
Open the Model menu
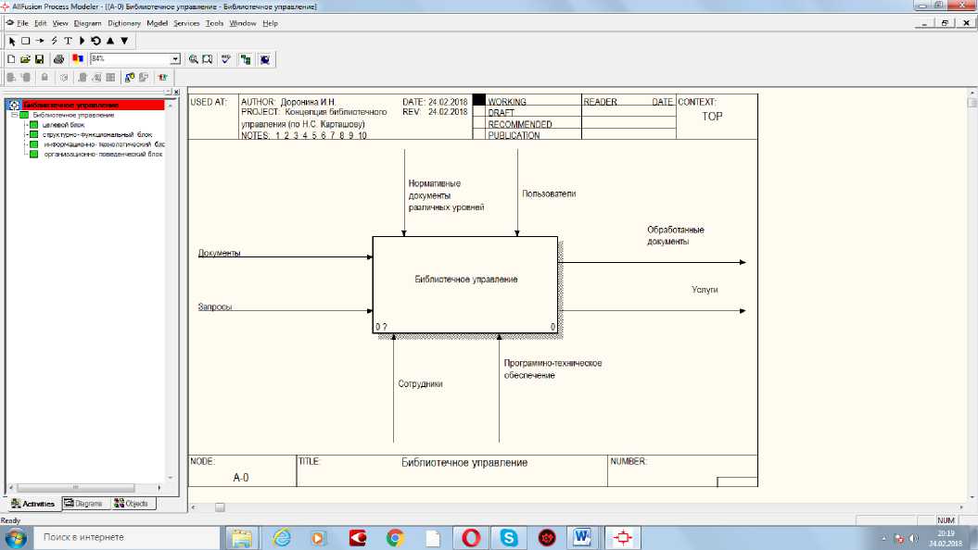[158, 24]
